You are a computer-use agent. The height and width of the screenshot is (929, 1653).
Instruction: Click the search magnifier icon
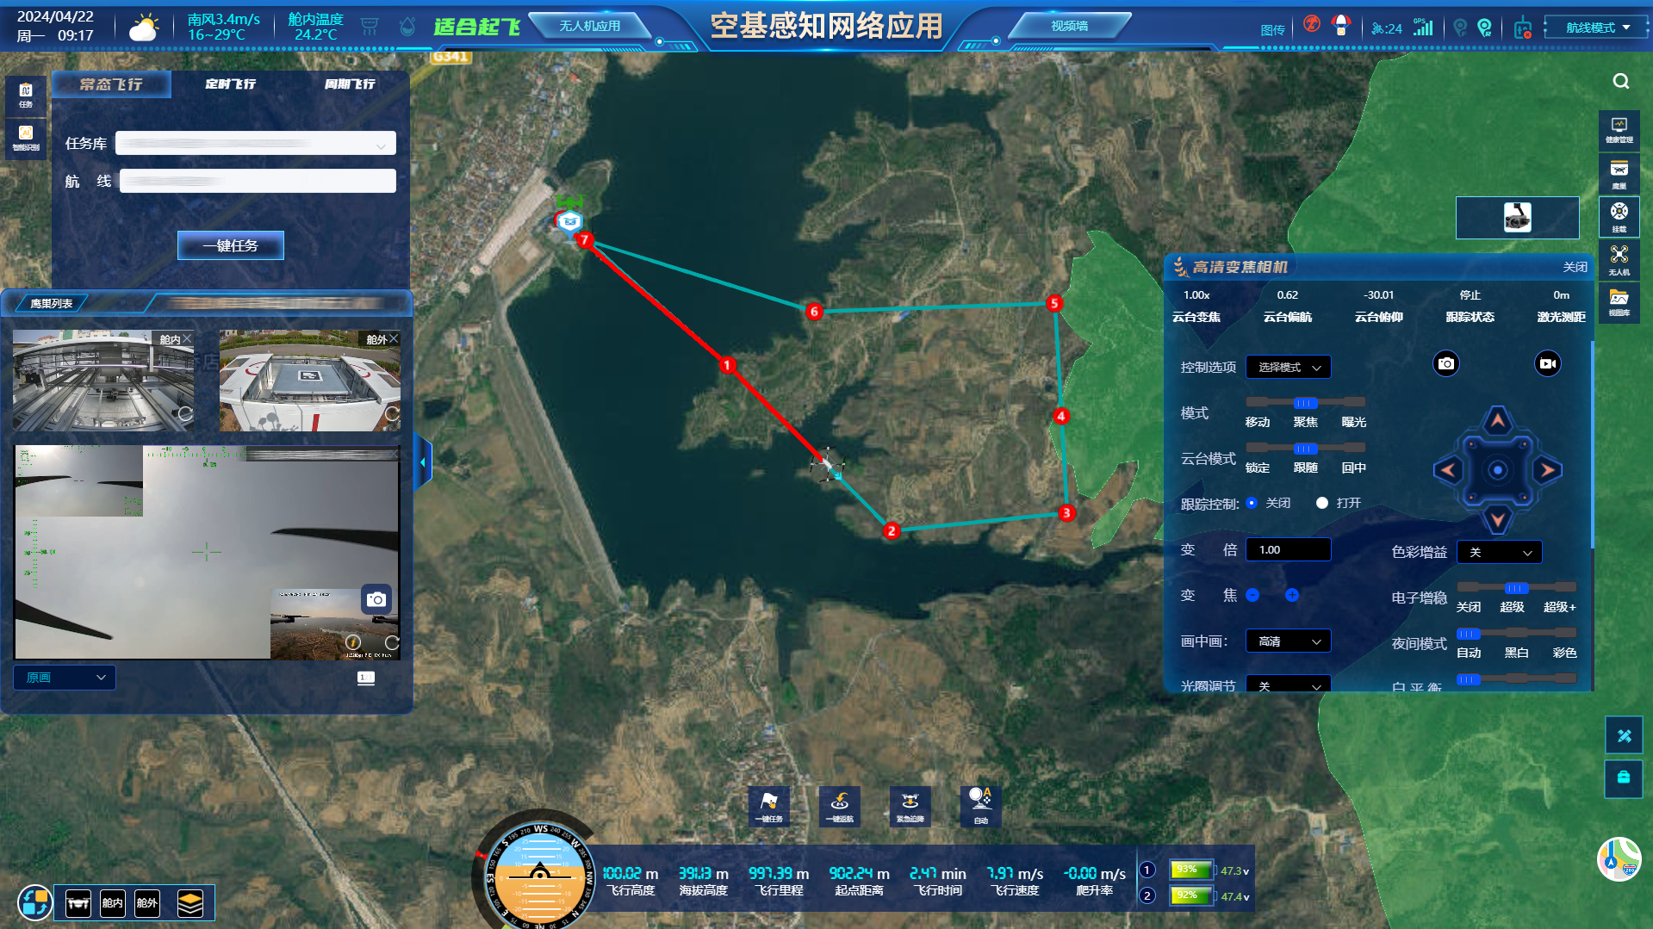point(1620,82)
